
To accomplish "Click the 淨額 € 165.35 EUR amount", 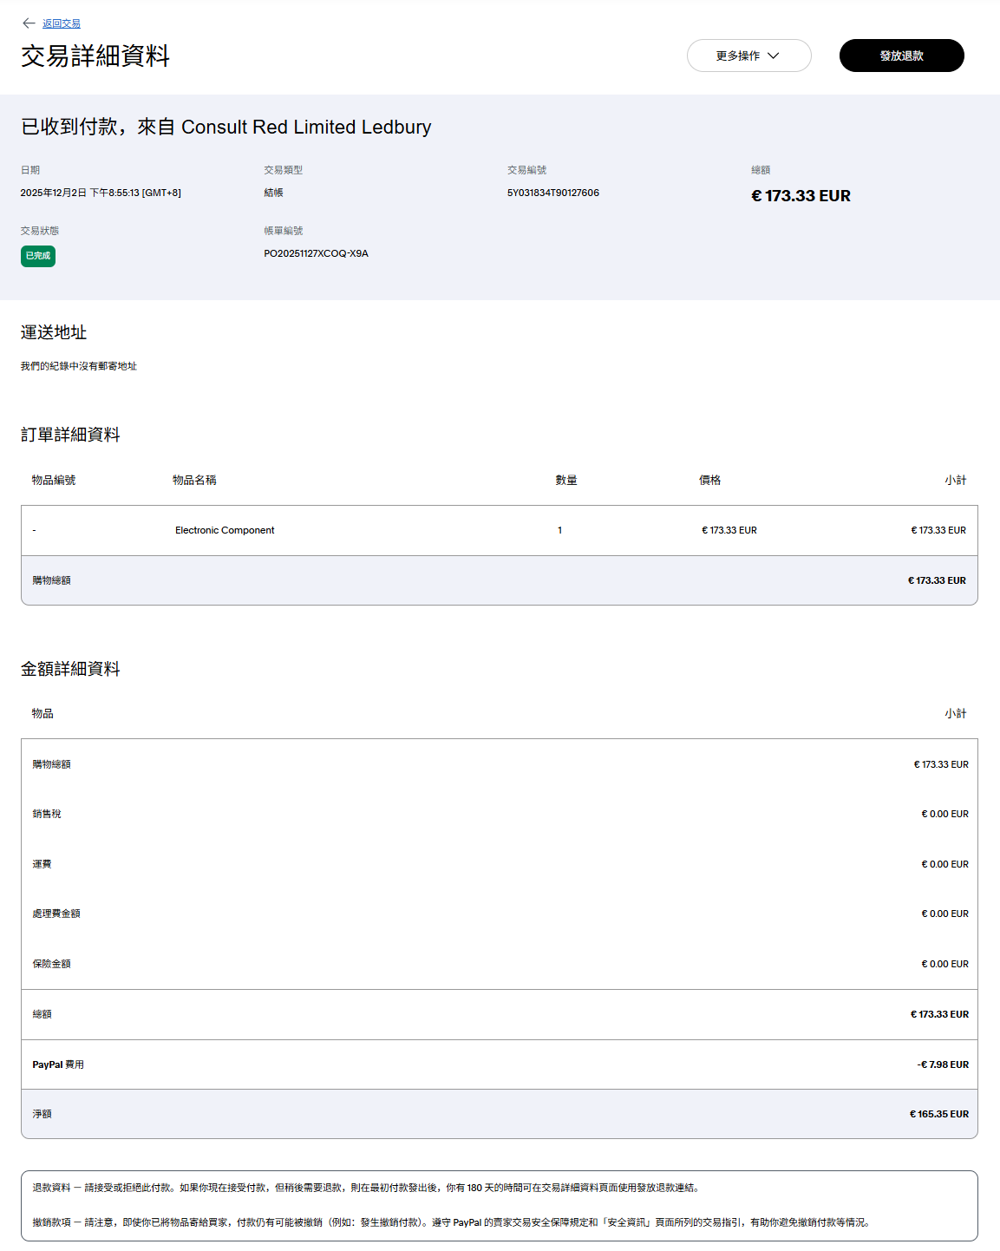I will coord(938,1114).
